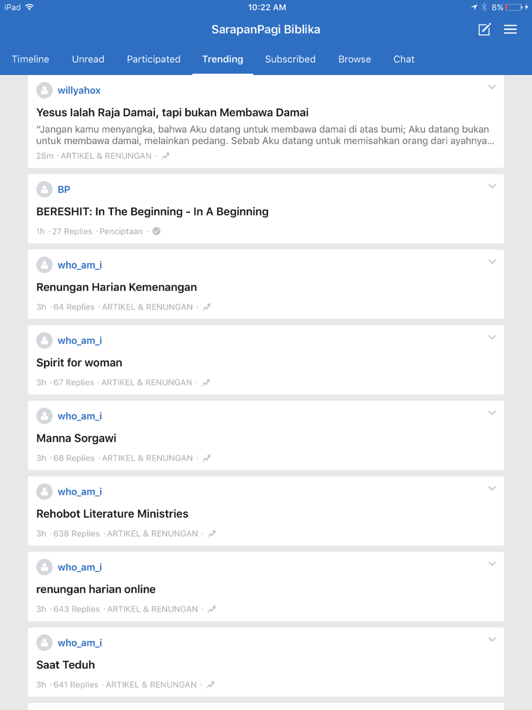This screenshot has width=532, height=710.
Task: Open who_am_i link above Manna Sorgawi
Action: 80,416
